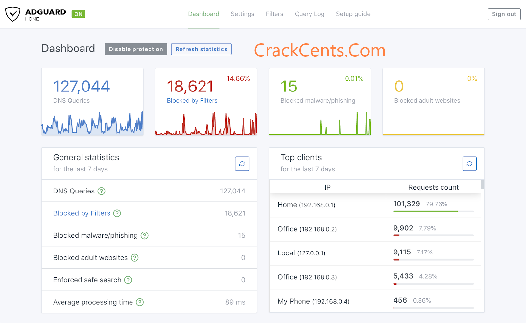Open the Settings tab
Viewport: 526px width, 323px height.
(243, 14)
